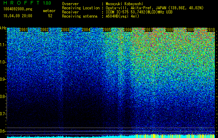
Task: Click the 1.0.0 version number
Action: 47,3
